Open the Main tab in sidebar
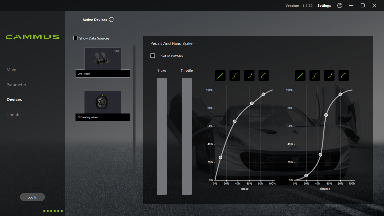Image resolution: width=384 pixels, height=216 pixels. point(11,70)
